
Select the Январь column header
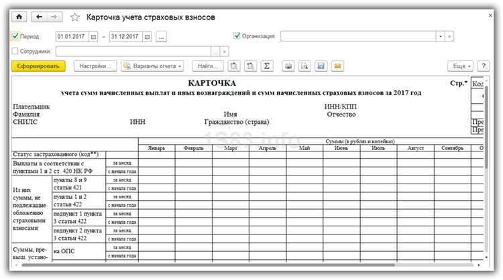[156, 148]
